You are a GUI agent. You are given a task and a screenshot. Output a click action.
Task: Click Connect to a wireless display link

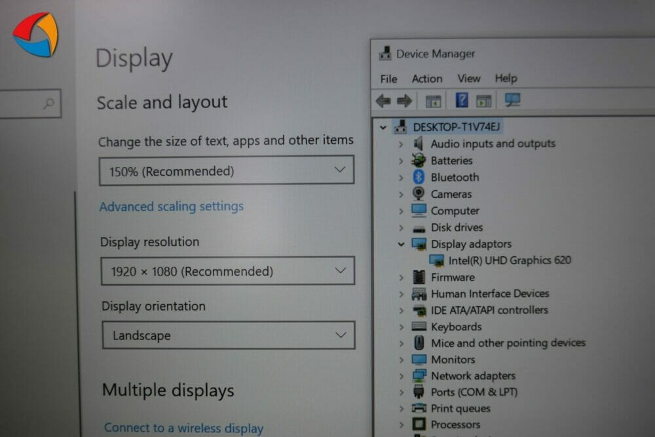click(x=184, y=428)
